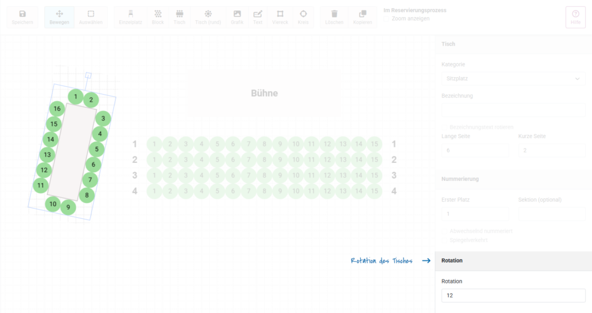Click the rotation handle above the table

pos(88,75)
